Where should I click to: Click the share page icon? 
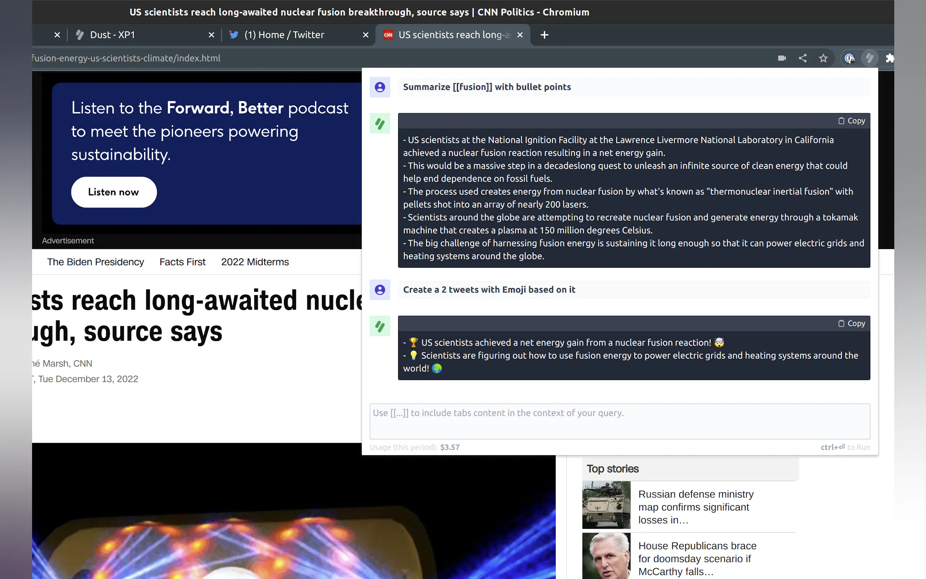tap(802, 58)
